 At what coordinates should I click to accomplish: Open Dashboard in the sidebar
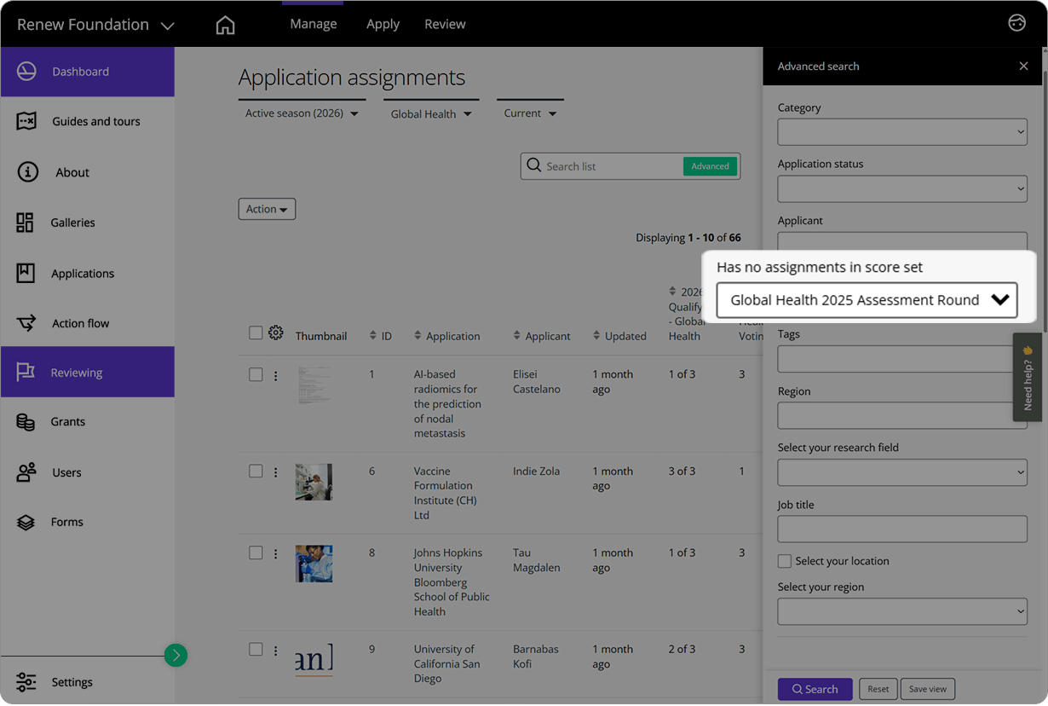pos(88,72)
